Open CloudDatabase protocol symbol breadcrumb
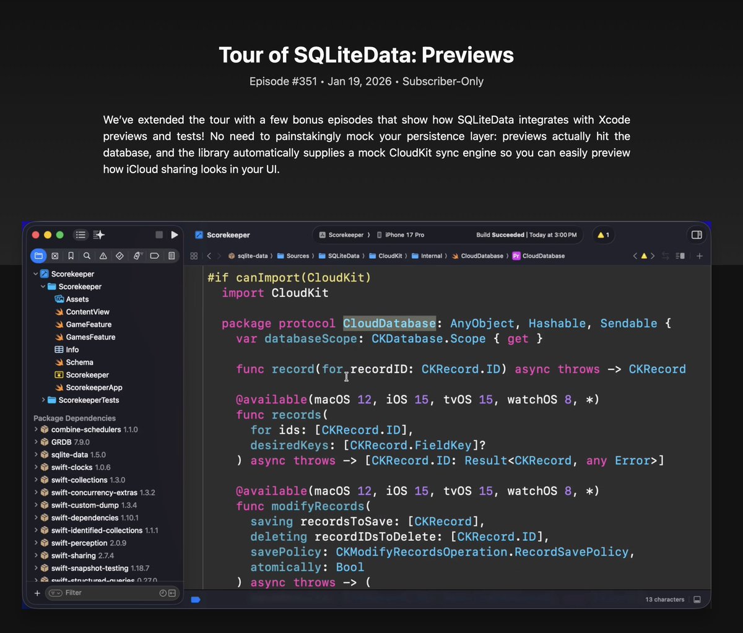The width and height of the screenshot is (743, 633). click(x=539, y=256)
